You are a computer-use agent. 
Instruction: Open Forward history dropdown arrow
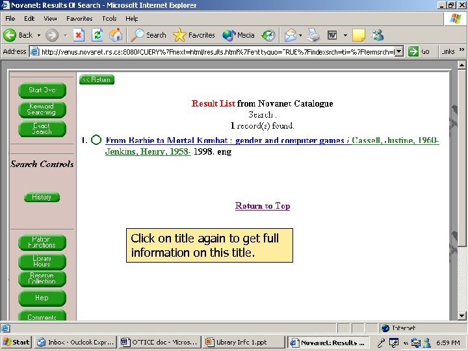[x=66, y=35]
